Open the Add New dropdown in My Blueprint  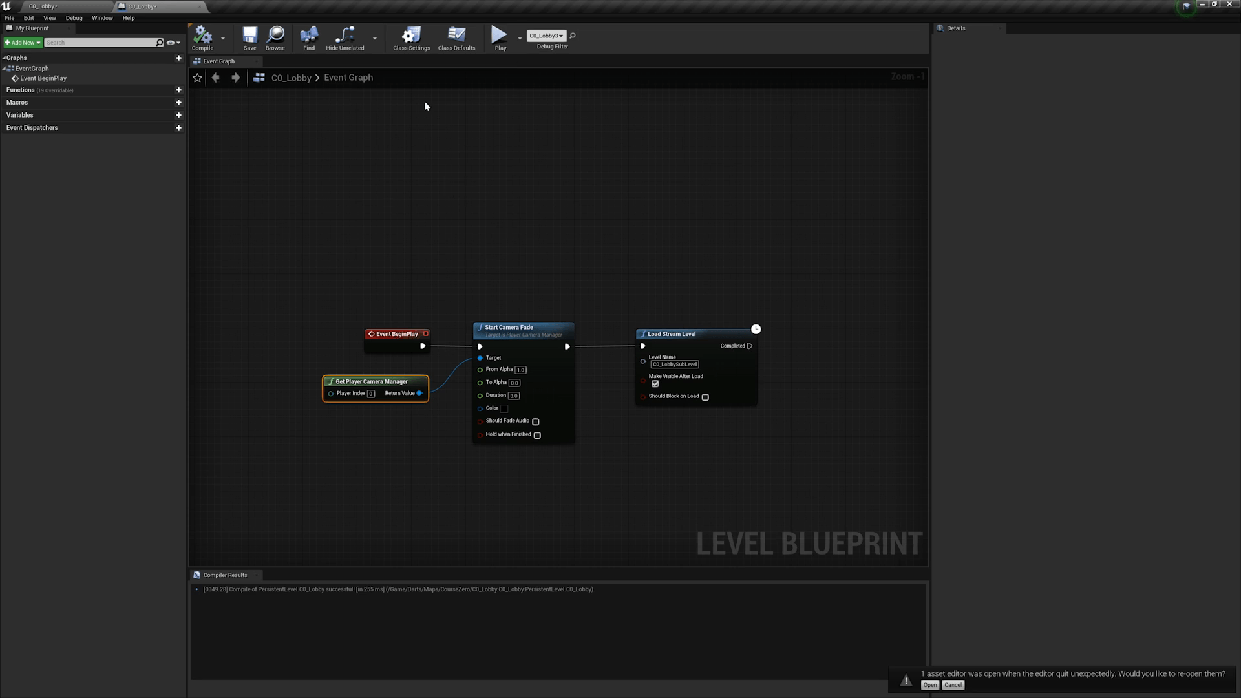coord(22,42)
